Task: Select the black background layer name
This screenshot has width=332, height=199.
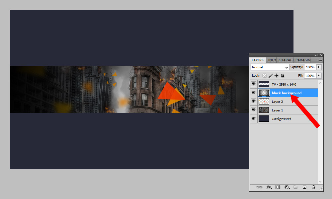Action: (x=287, y=93)
